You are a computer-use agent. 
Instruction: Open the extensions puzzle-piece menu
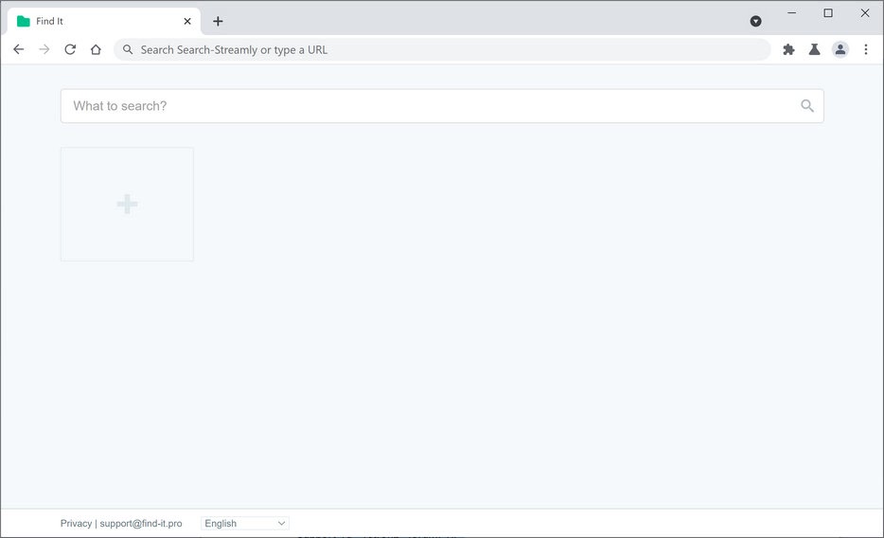[x=788, y=49]
